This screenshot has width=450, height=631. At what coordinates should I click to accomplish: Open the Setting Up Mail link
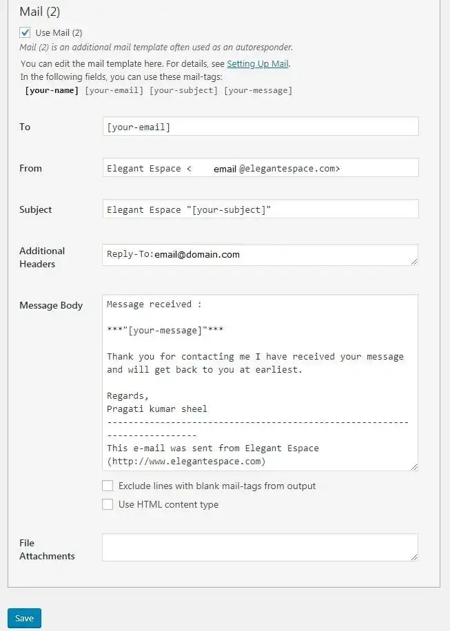[258, 63]
